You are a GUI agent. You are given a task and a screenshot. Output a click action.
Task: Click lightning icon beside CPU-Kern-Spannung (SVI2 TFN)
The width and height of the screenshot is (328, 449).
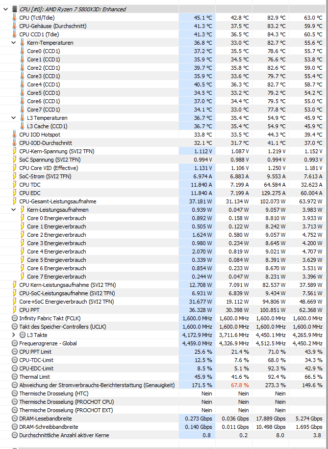(14, 151)
